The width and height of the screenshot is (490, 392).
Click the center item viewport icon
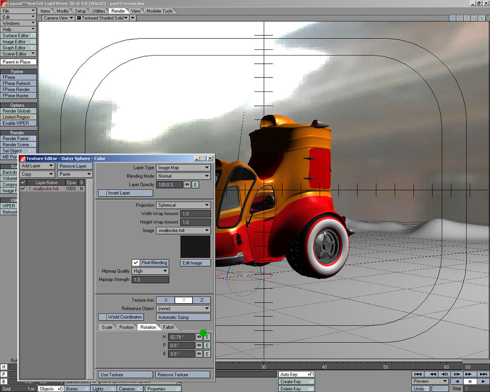[x=453, y=18]
